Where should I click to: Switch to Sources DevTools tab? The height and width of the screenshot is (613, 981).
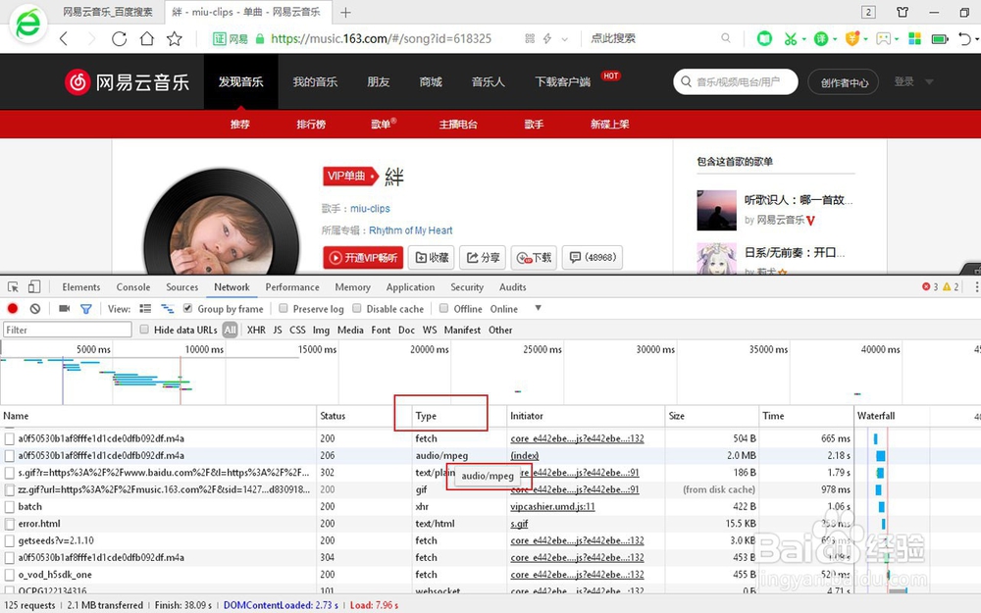[x=182, y=287]
